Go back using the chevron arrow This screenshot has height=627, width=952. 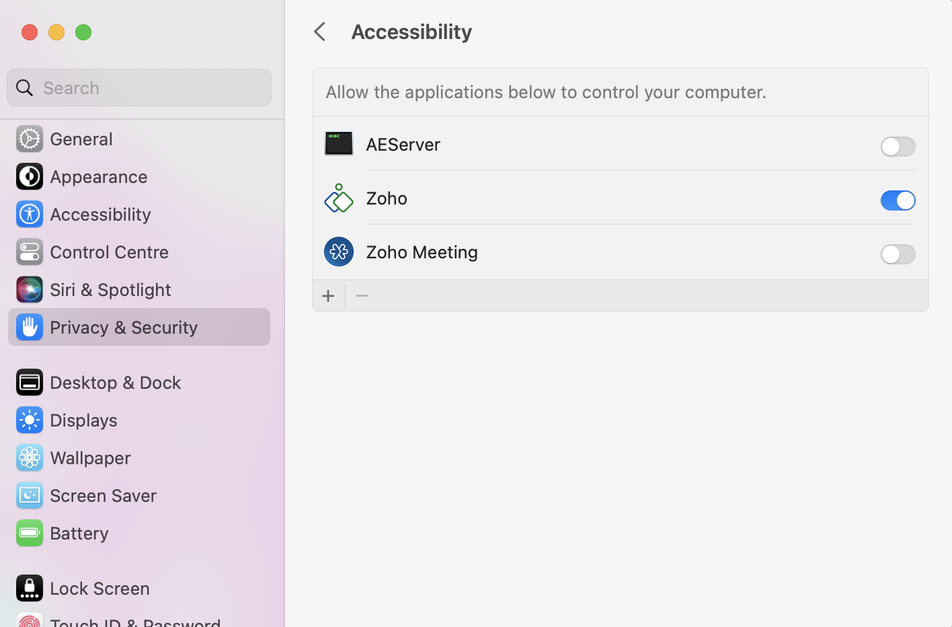[320, 32]
